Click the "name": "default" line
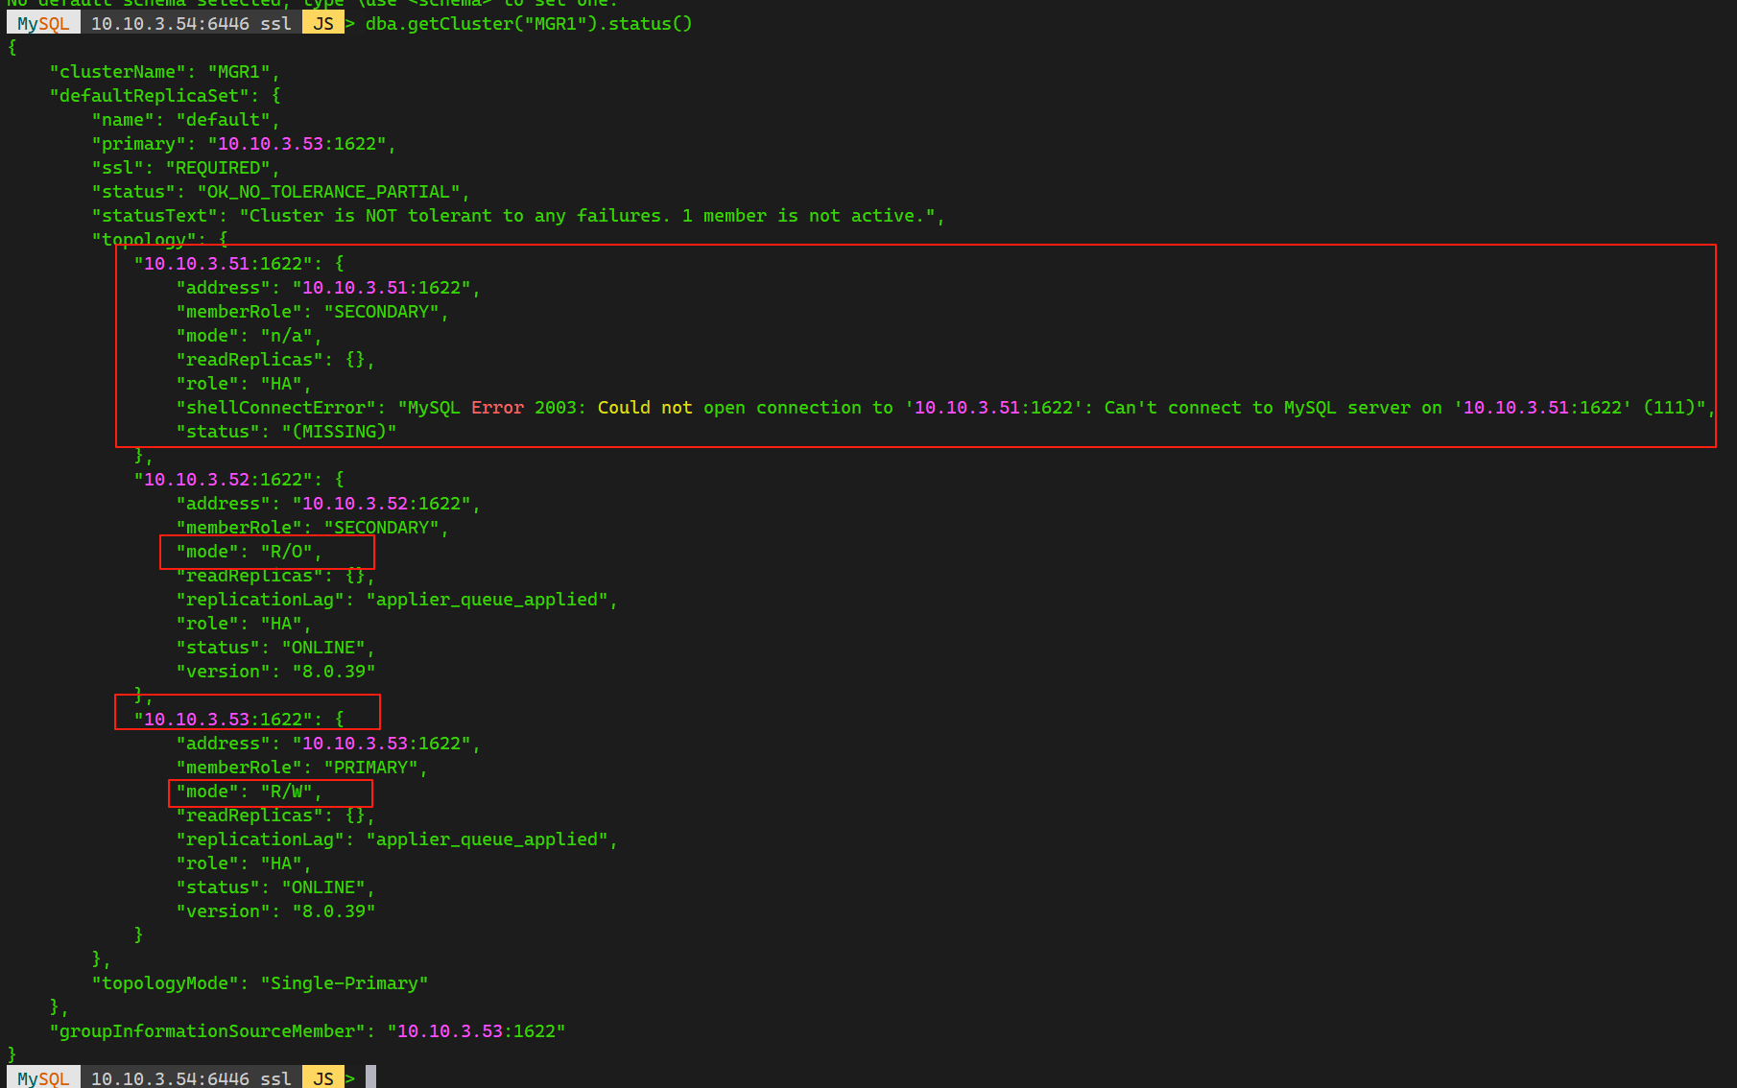This screenshot has height=1088, width=1737. tap(185, 120)
